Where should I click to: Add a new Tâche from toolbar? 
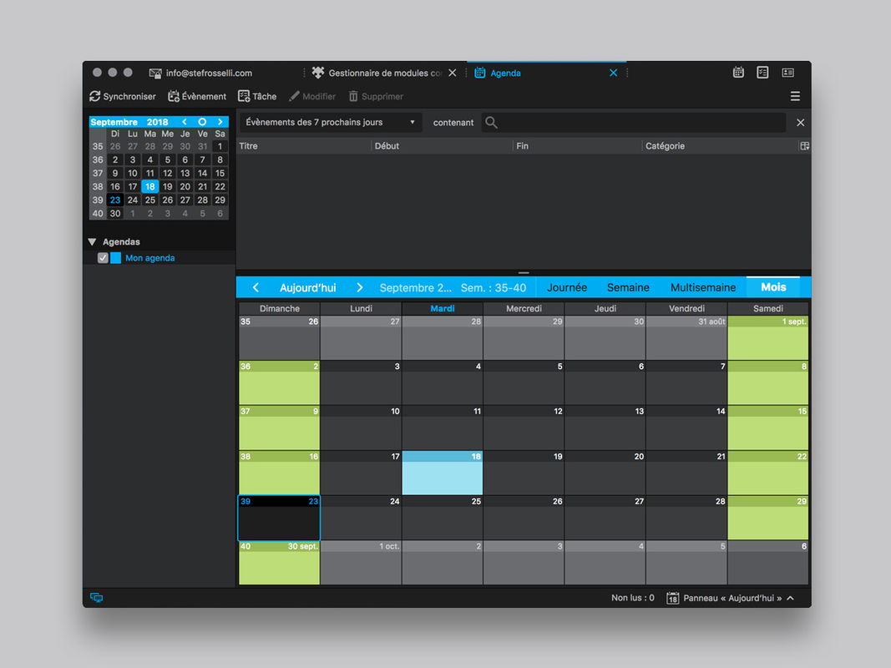257,96
